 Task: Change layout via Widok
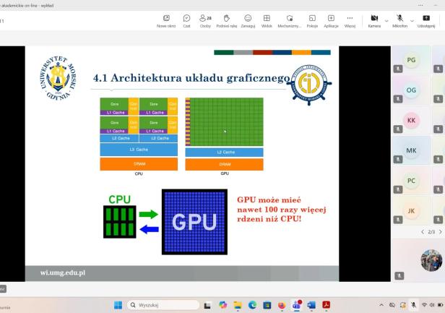[x=267, y=20]
